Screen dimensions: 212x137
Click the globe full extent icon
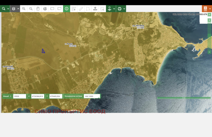coord(45,9)
